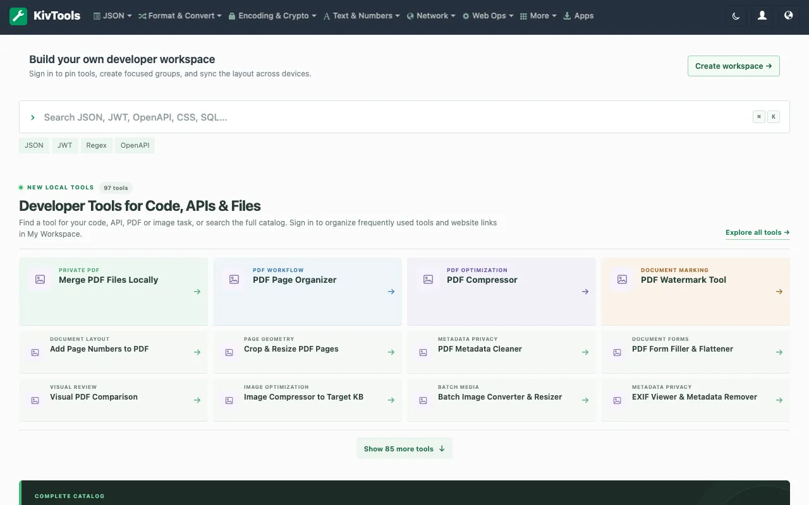Open Visual PDF Comparison tool
The image size is (809, 505).
click(113, 400)
